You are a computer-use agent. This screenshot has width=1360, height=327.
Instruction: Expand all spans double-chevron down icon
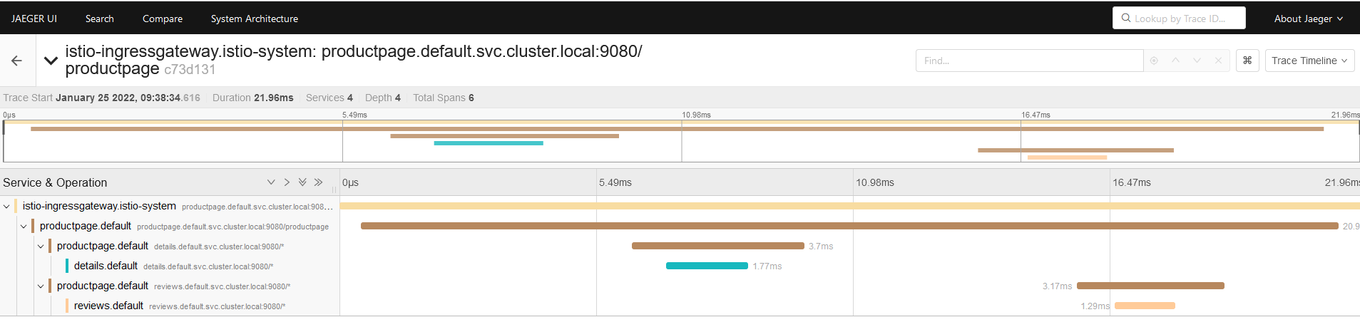(302, 182)
